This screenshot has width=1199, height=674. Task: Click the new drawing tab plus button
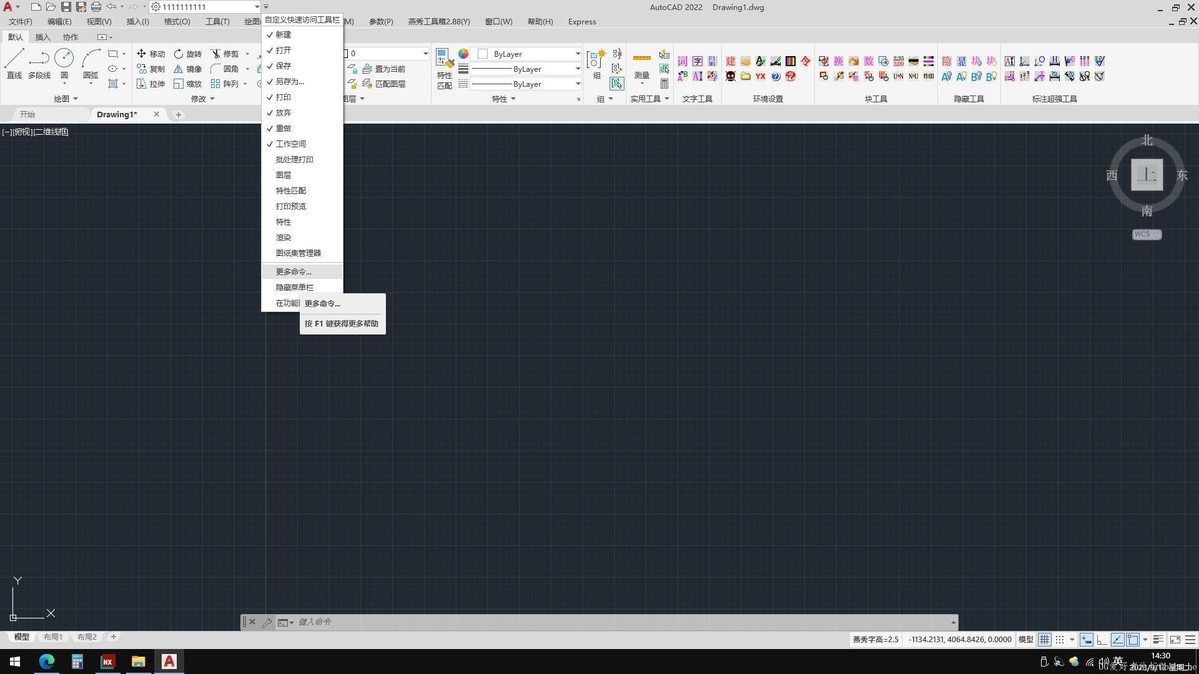point(179,115)
